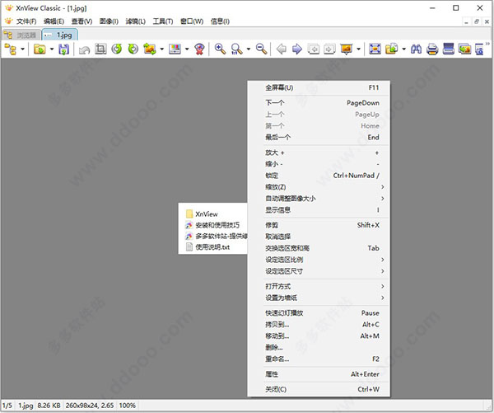This screenshot has height=413, width=494.
Task: Open the 窗口(W) menu
Action: [x=192, y=21]
